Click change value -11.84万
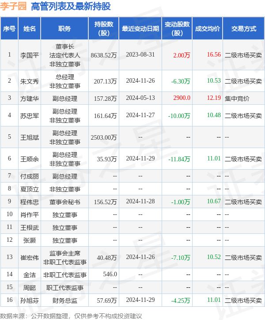 tap(179, 159)
